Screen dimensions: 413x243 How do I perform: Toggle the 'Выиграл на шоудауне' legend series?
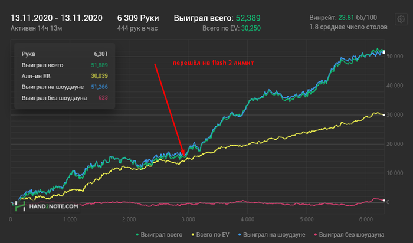click(x=271, y=234)
